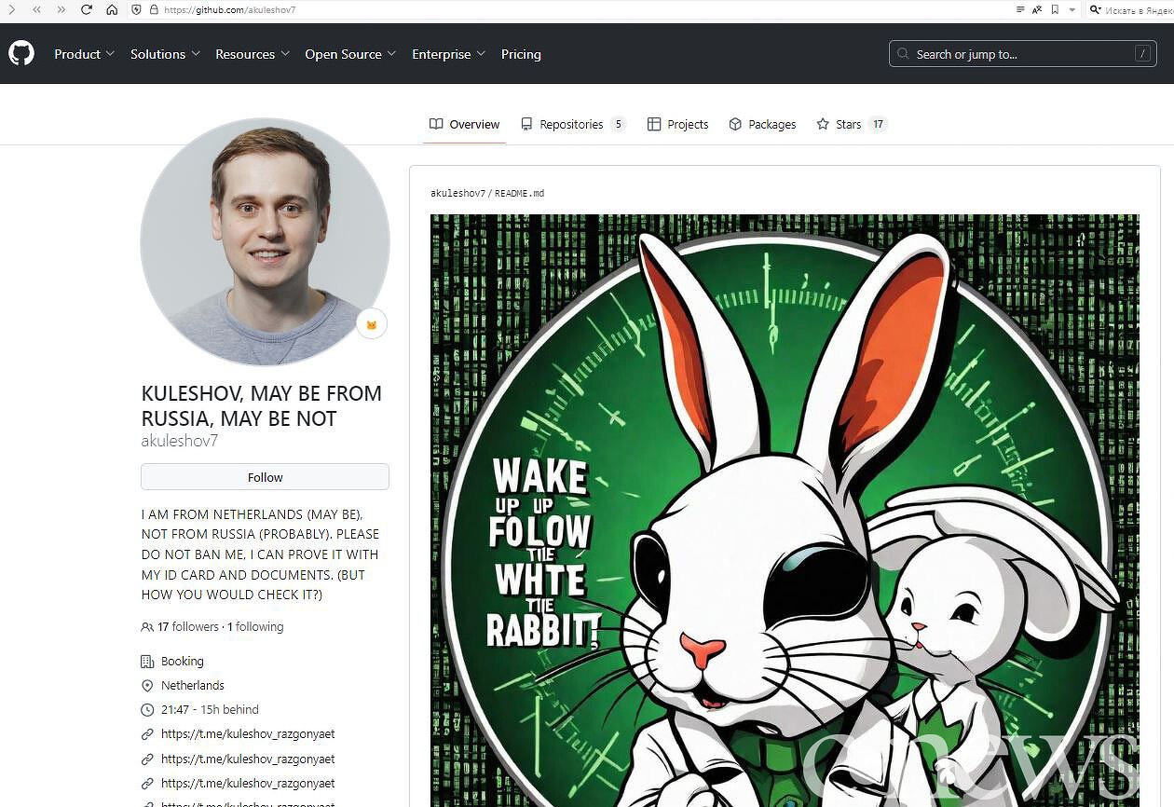
Task: Click the location pin icon beside Netherlands
Action: [147, 686]
